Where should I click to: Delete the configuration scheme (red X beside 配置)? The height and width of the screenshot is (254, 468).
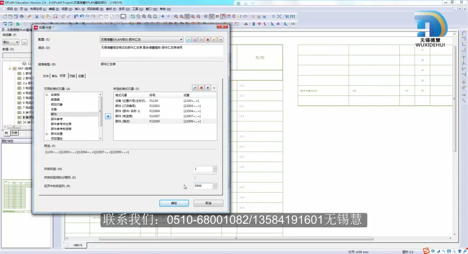point(208,39)
